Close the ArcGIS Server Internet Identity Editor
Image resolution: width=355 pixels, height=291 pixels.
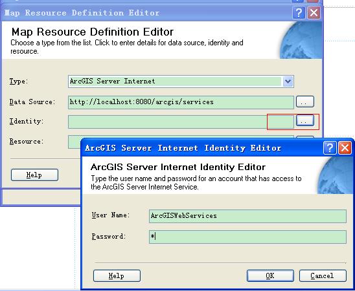[x=345, y=148]
